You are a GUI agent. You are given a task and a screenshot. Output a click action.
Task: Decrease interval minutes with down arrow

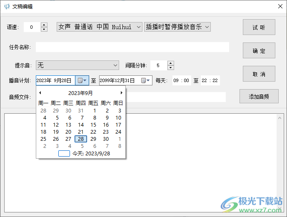tap(171, 68)
